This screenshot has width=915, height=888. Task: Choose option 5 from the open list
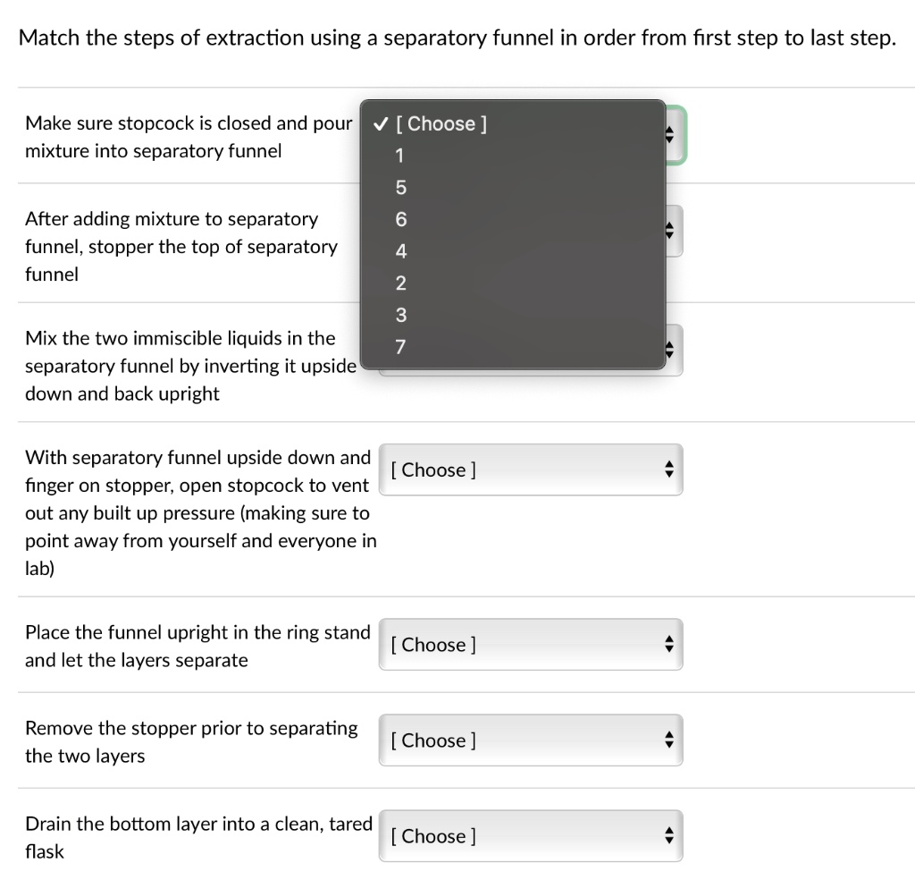[x=400, y=188]
